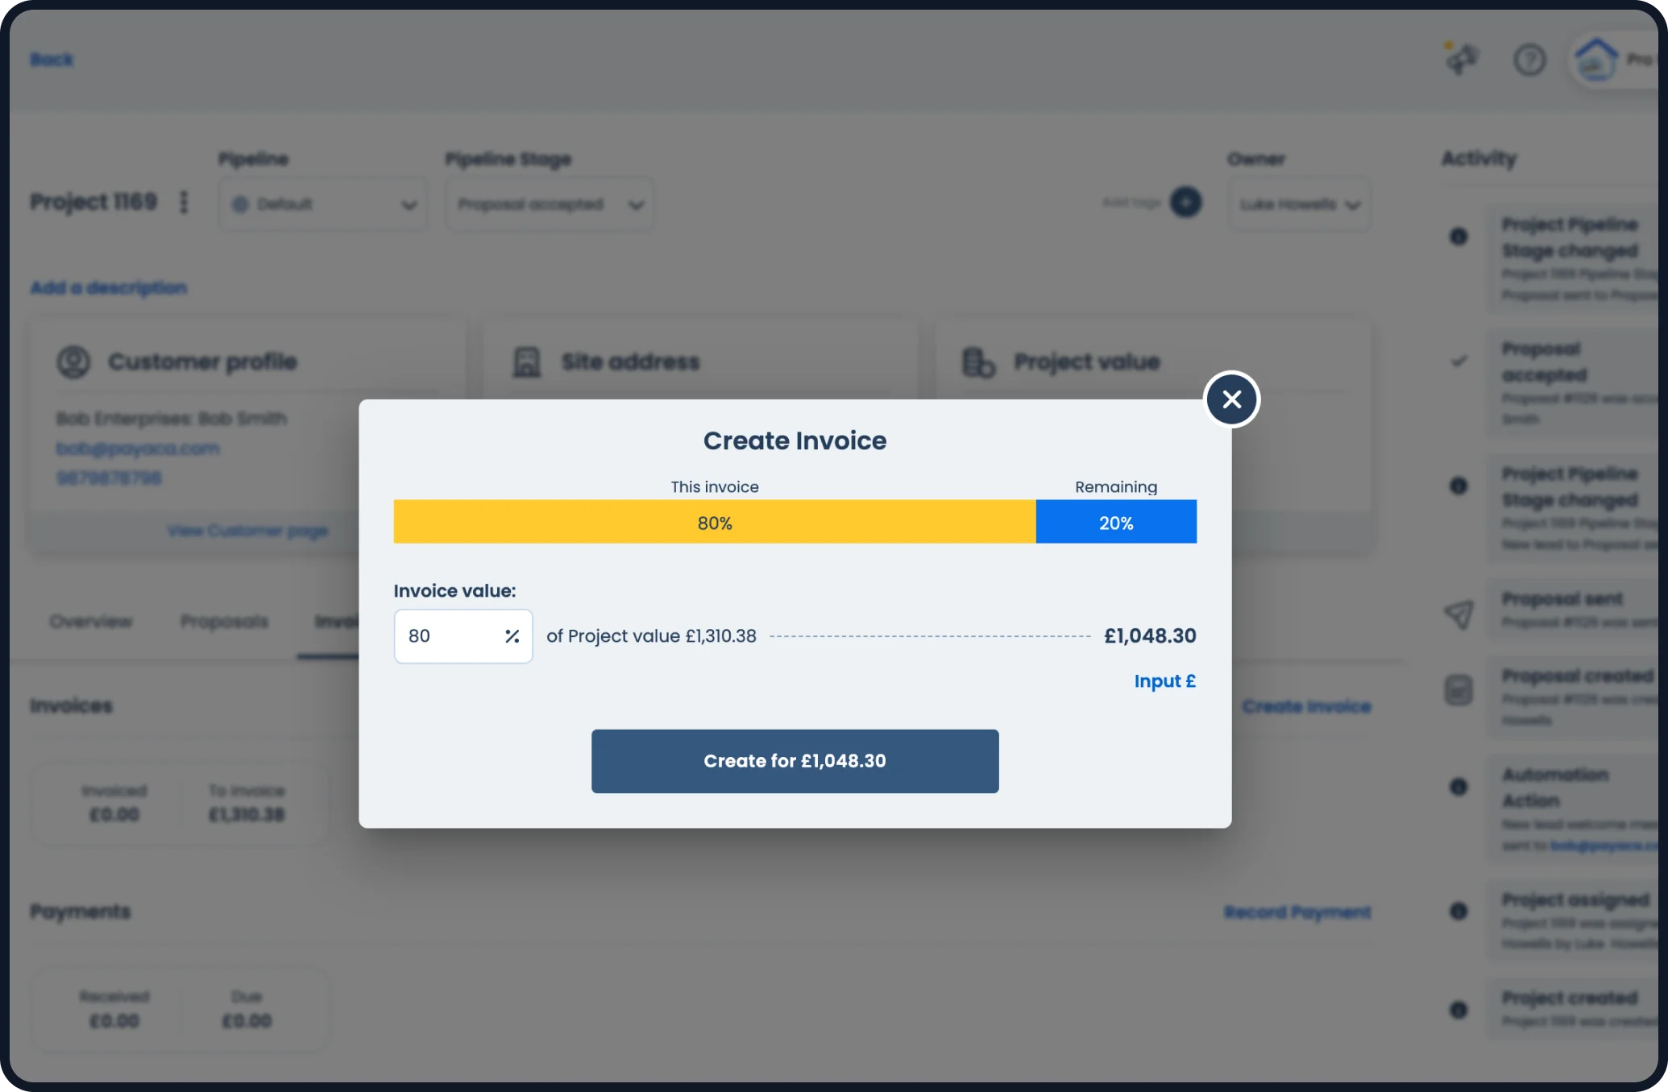Click the megaphone announcements icon
The height and width of the screenshot is (1092, 1668).
tap(1463, 59)
